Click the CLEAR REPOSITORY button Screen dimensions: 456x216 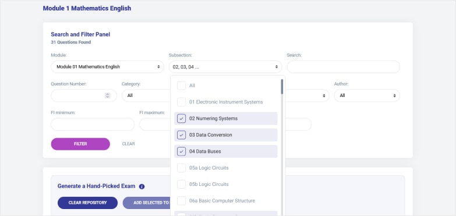click(87, 203)
